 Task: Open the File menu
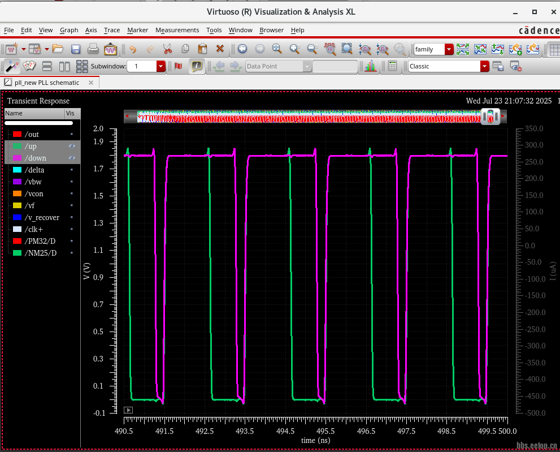pos(8,30)
